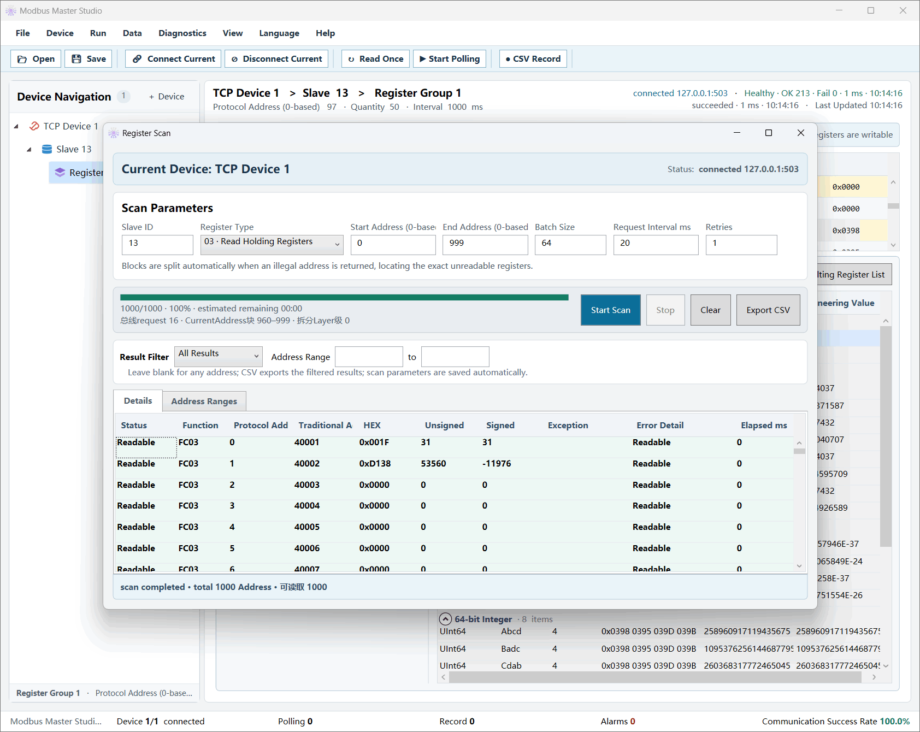Click the Clear button in Register Scan
Image resolution: width=920 pixels, height=732 pixels.
tap(710, 310)
